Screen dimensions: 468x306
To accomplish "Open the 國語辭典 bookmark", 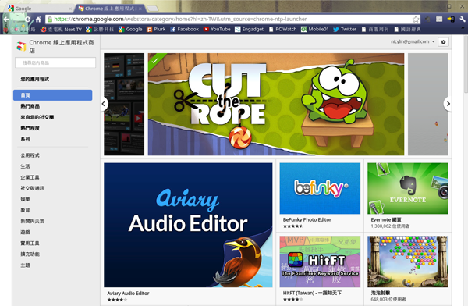I will [x=407, y=30].
